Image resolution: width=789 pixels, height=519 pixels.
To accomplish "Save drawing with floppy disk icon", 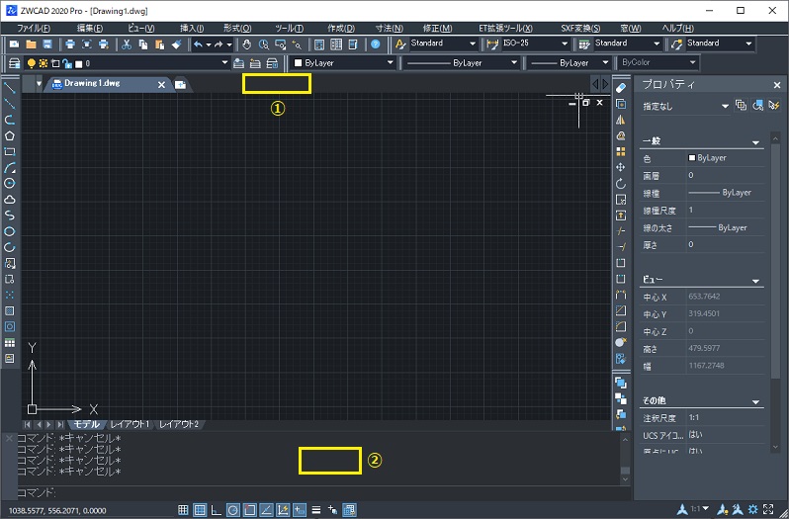I will point(47,44).
